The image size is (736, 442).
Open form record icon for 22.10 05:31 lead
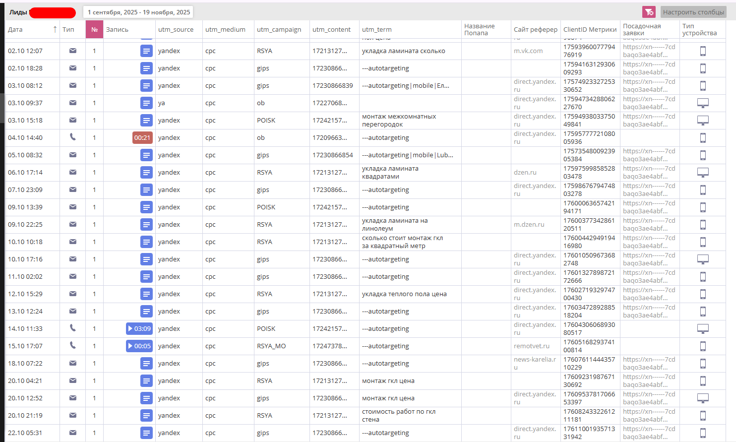[x=146, y=433]
